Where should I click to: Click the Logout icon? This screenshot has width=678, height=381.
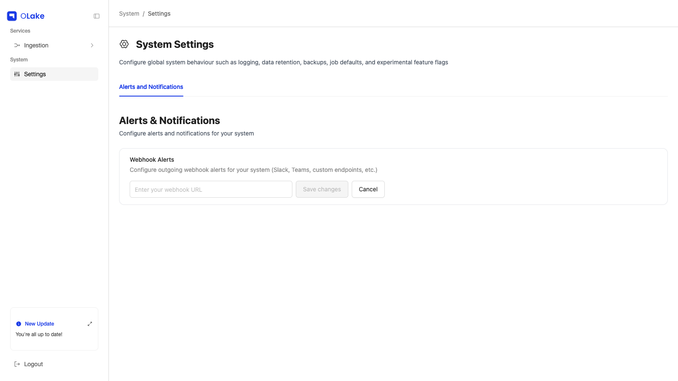[17, 364]
